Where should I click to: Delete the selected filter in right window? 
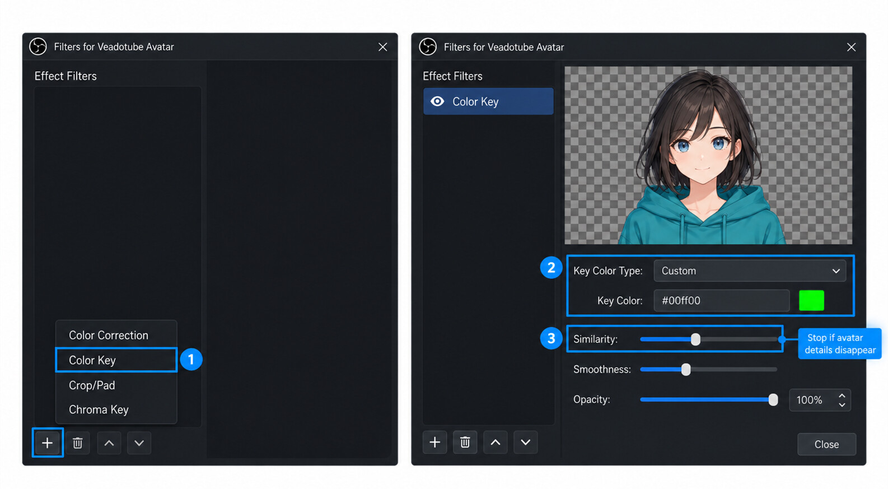tap(465, 443)
